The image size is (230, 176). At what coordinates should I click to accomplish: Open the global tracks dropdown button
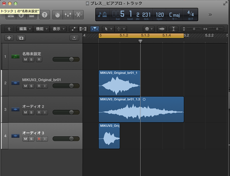pos(74,38)
